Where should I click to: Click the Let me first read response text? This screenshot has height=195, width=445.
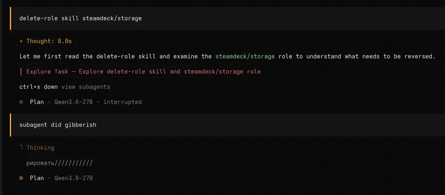pos(227,57)
